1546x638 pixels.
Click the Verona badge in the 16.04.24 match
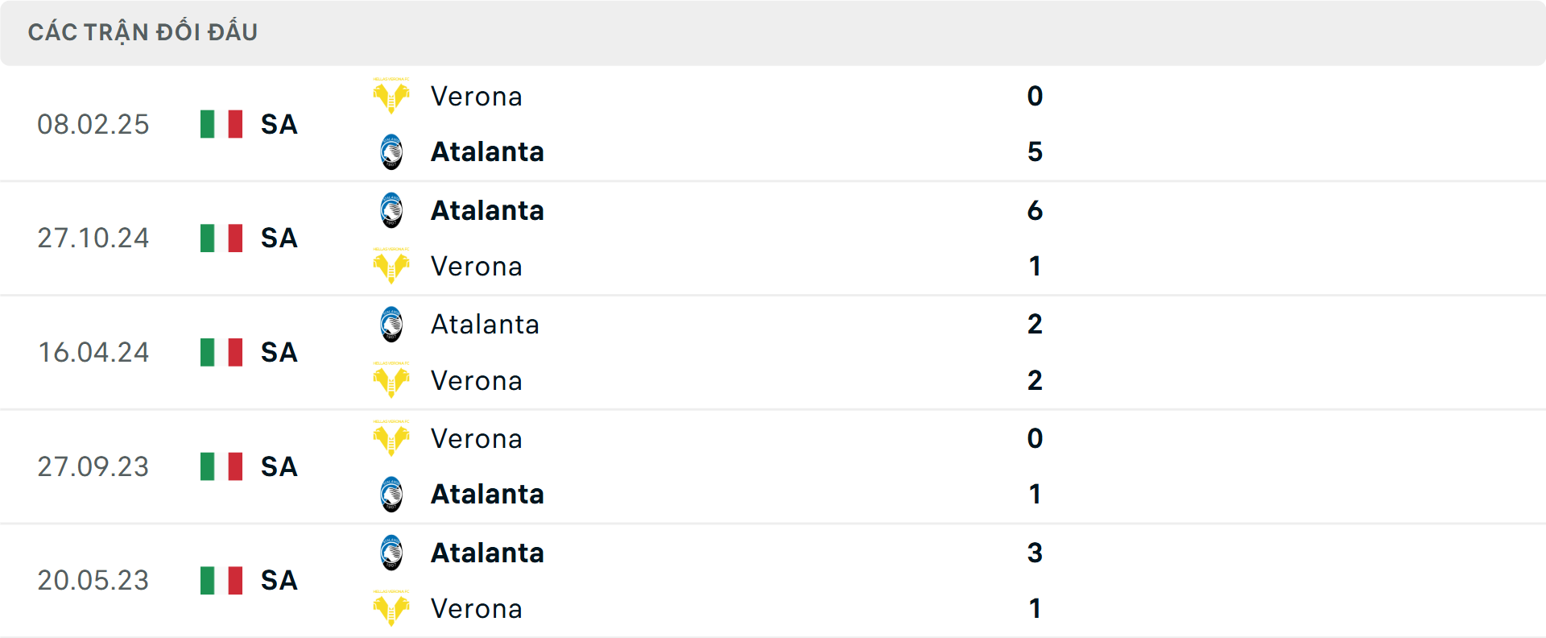(x=391, y=380)
